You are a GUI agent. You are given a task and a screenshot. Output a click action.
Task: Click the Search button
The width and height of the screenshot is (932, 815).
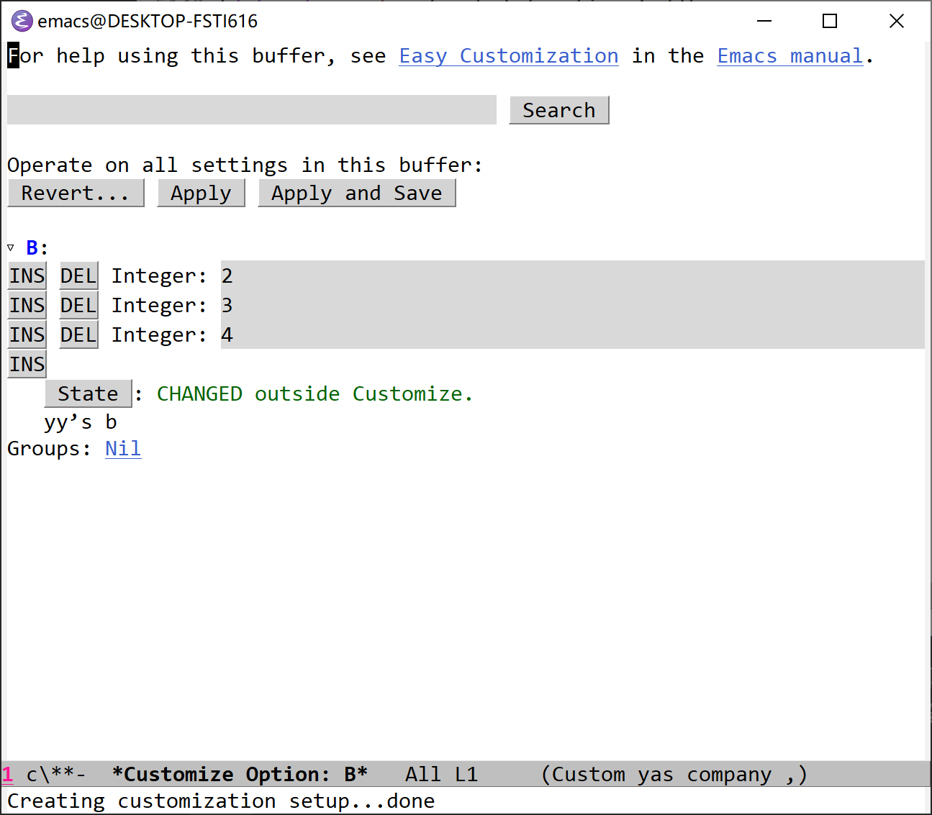click(x=558, y=110)
